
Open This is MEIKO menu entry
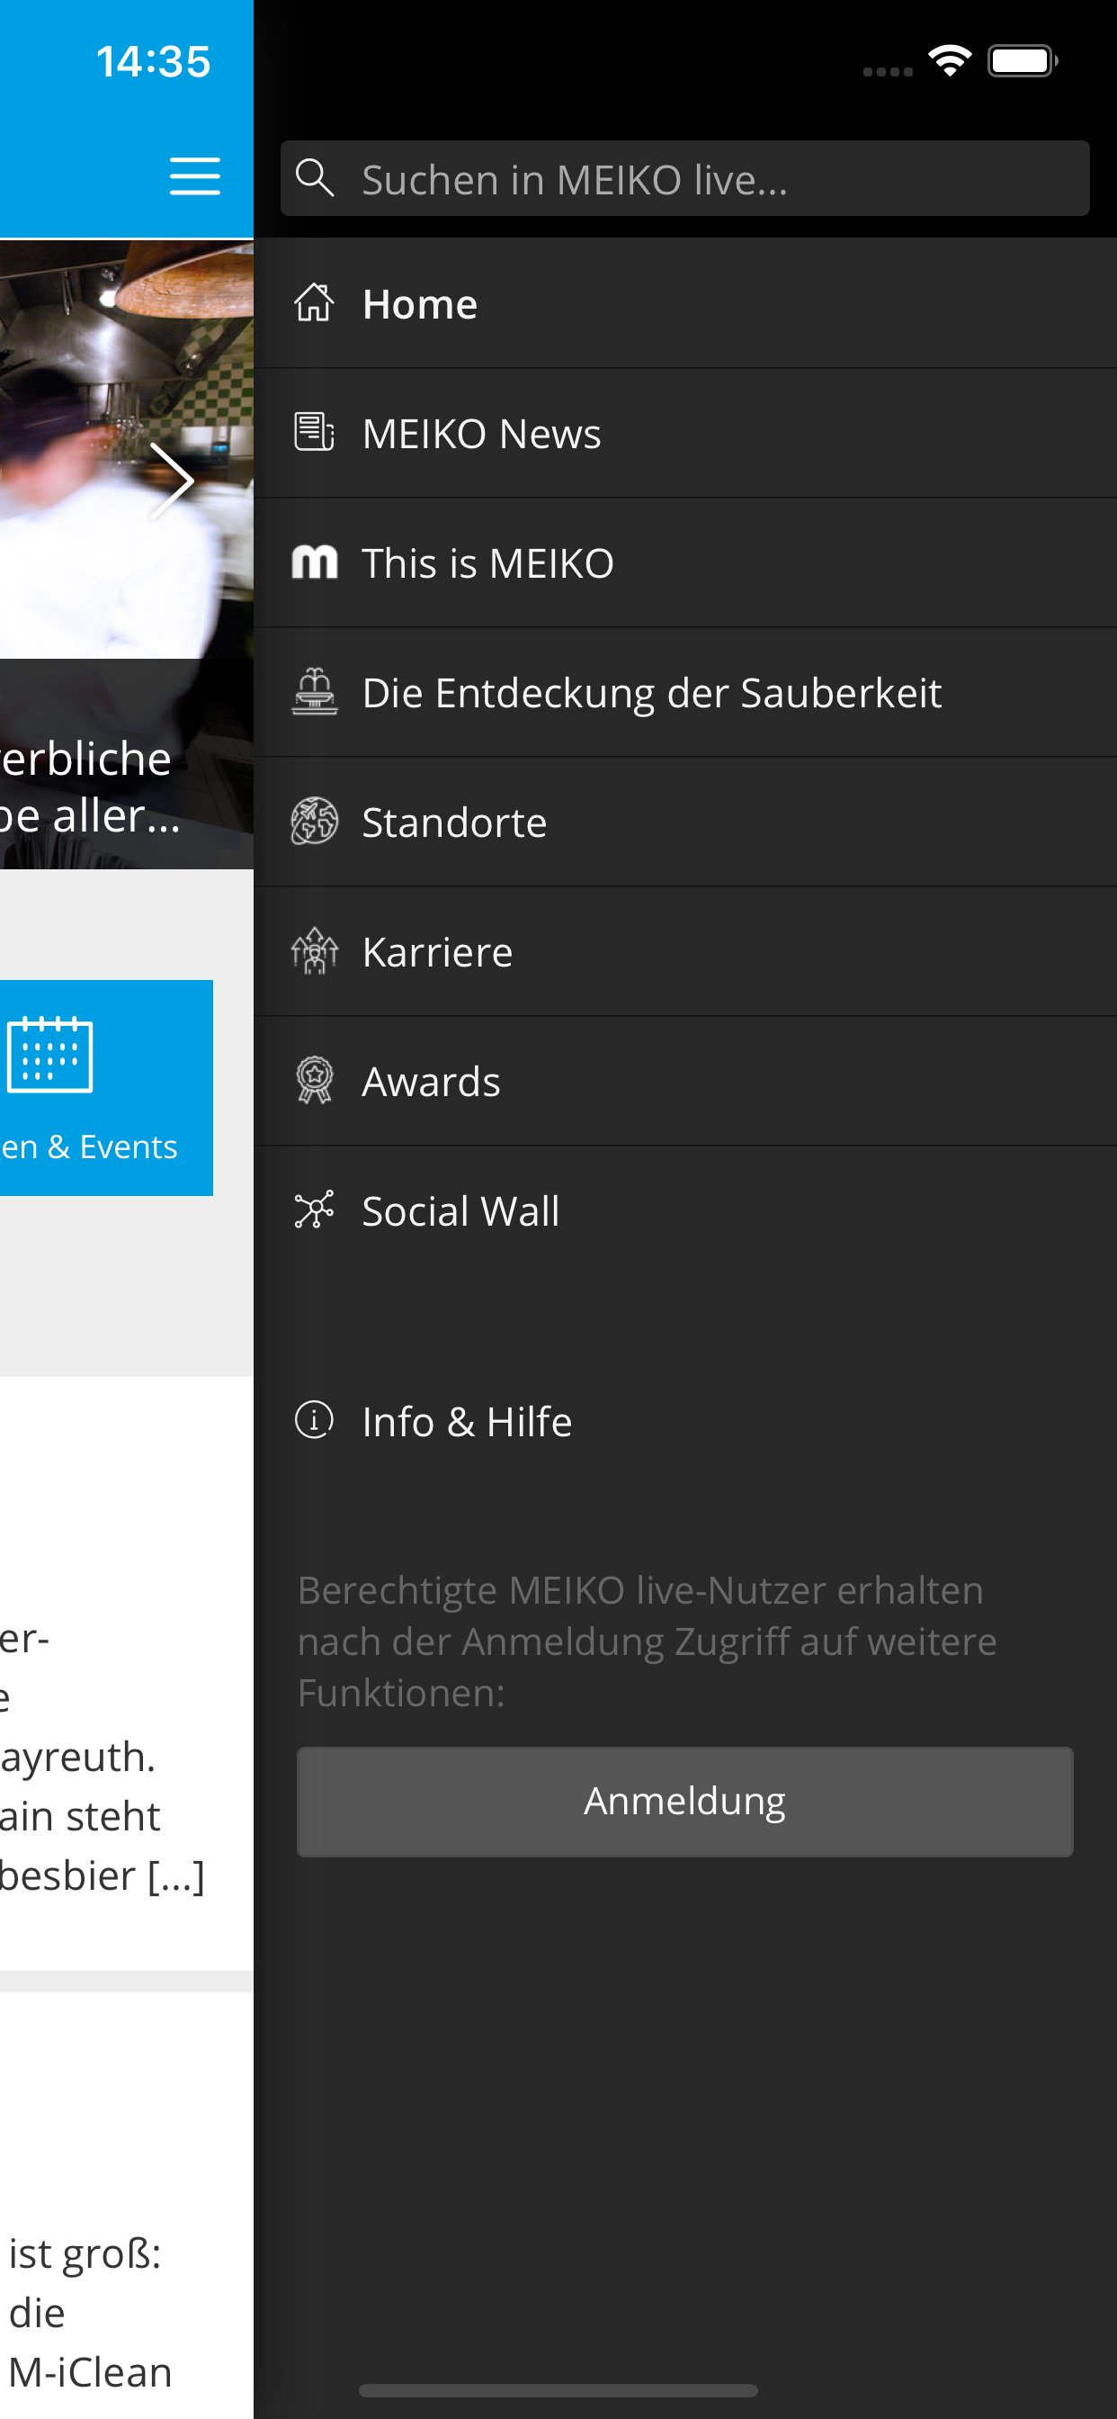click(684, 562)
